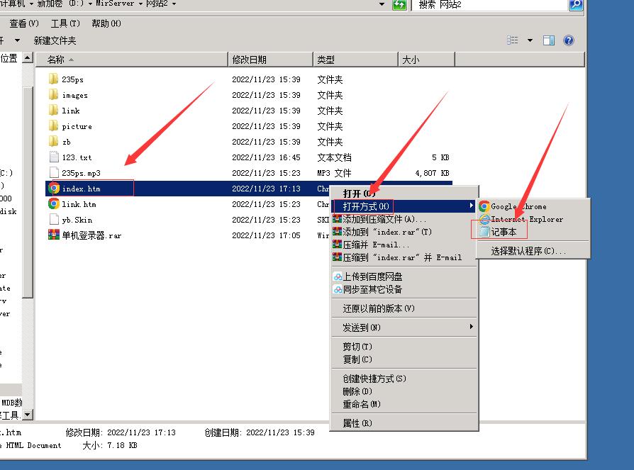Choose 打开(O) in the context menu
Viewport: 634px width, 470px height.
point(404,193)
